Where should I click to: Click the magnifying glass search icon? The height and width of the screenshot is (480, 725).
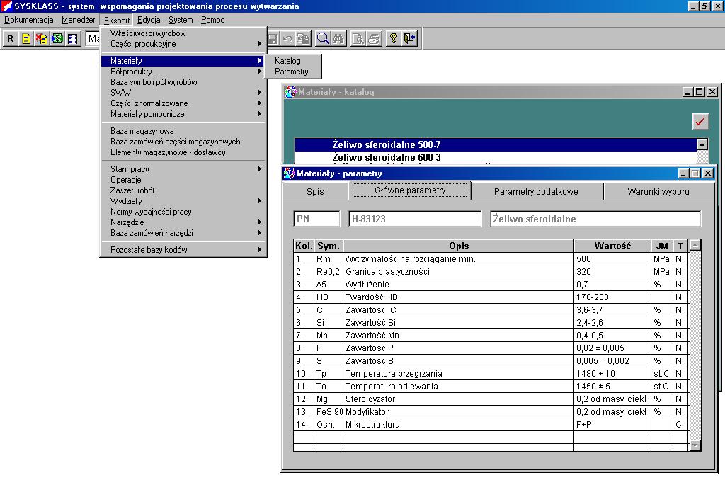pyautogui.click(x=323, y=38)
